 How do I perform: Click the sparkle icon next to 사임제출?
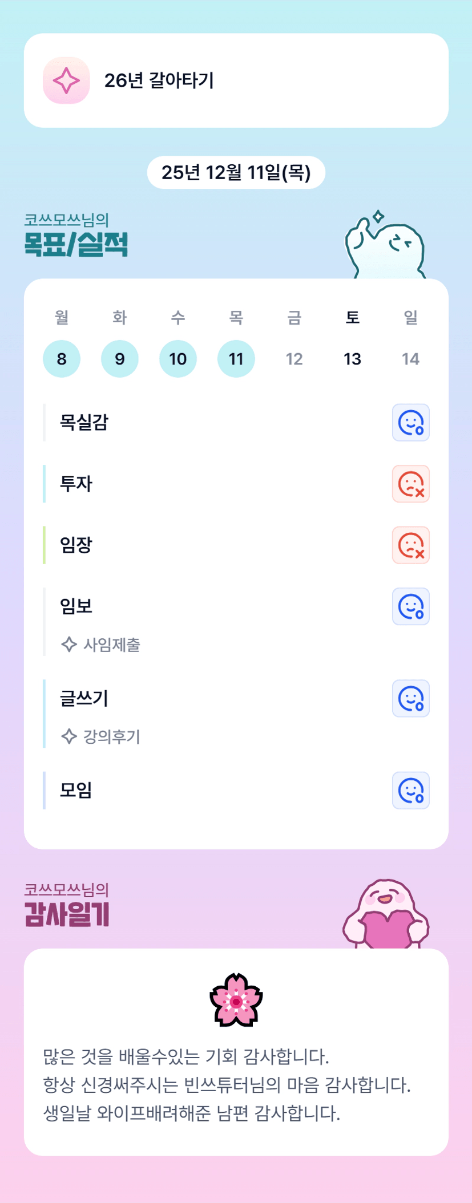pos(69,645)
